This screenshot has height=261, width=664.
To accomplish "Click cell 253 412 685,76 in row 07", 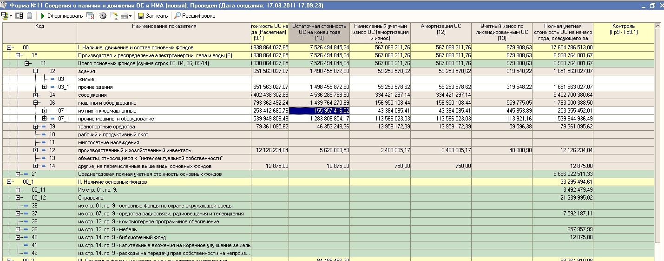I will click(270, 111).
